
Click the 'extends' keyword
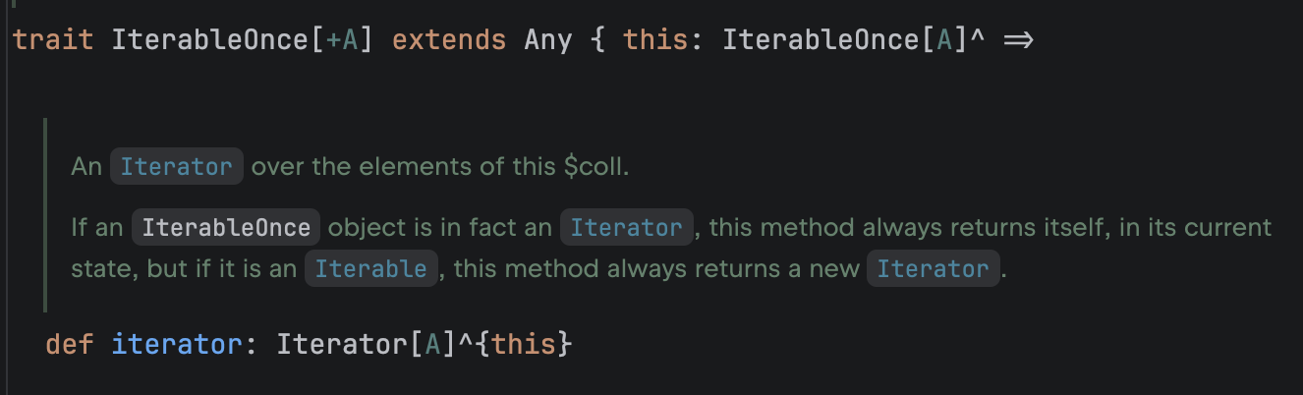(x=448, y=40)
